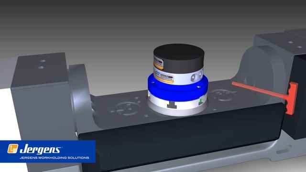306x172 pixels.
Task: Click the orange Jergens logo icon
Action: tap(13, 149)
